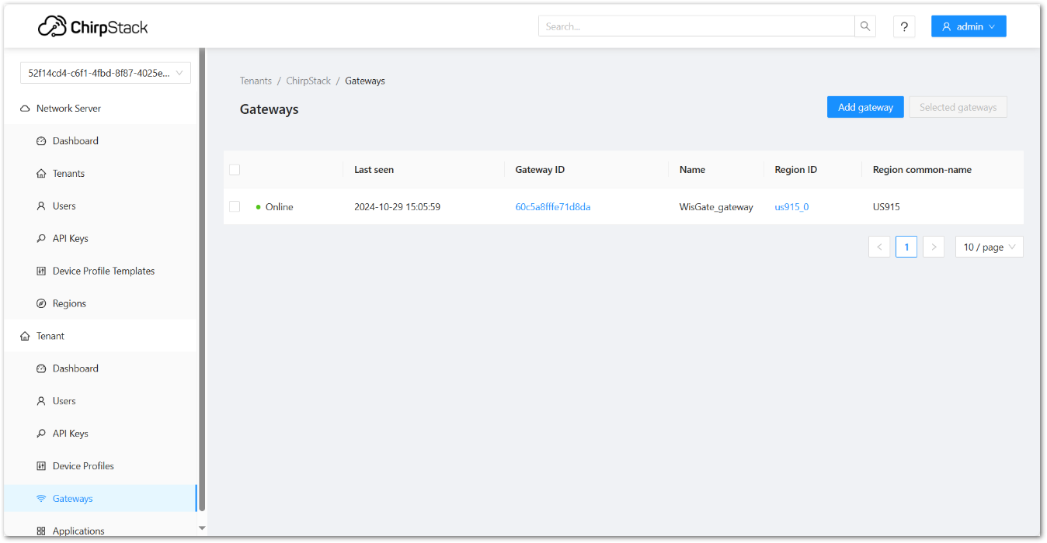Image resolution: width=1047 pixels, height=543 pixels.
Task: Click the Device Profile Templates icon
Action: 42,271
